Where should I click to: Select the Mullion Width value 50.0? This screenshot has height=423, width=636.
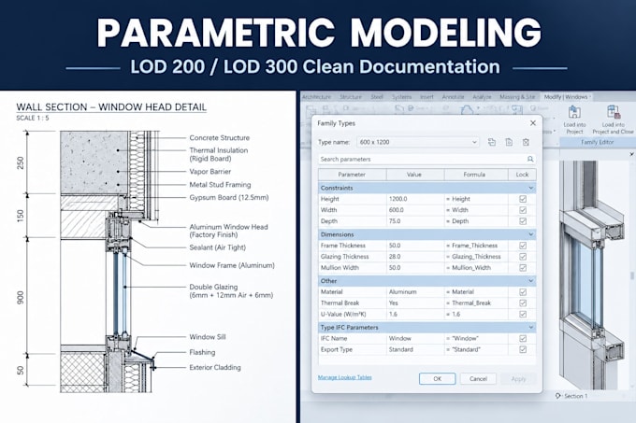(x=415, y=268)
